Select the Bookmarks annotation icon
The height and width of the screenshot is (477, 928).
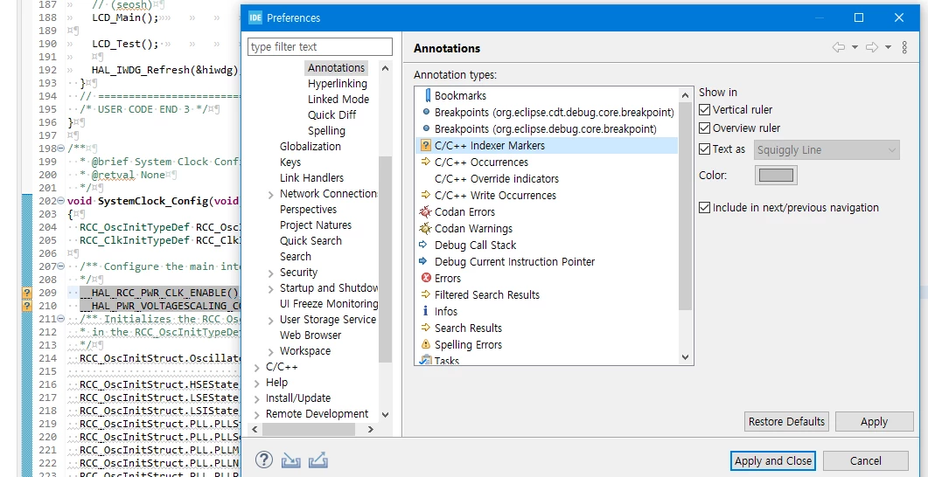pos(426,95)
